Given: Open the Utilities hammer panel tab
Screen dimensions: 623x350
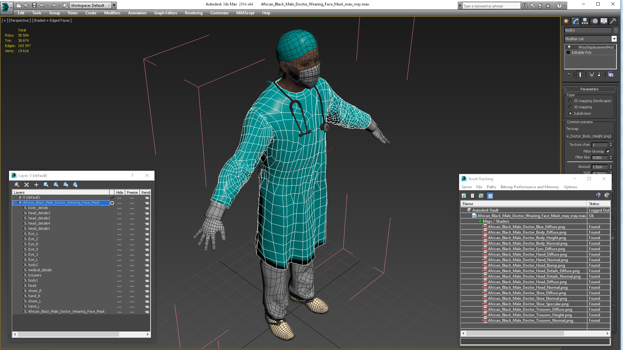Looking at the screenshot, I should 613,21.
